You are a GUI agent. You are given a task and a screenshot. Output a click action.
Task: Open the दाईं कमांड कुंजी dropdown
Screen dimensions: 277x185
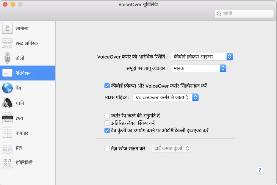pyautogui.click(x=171, y=148)
